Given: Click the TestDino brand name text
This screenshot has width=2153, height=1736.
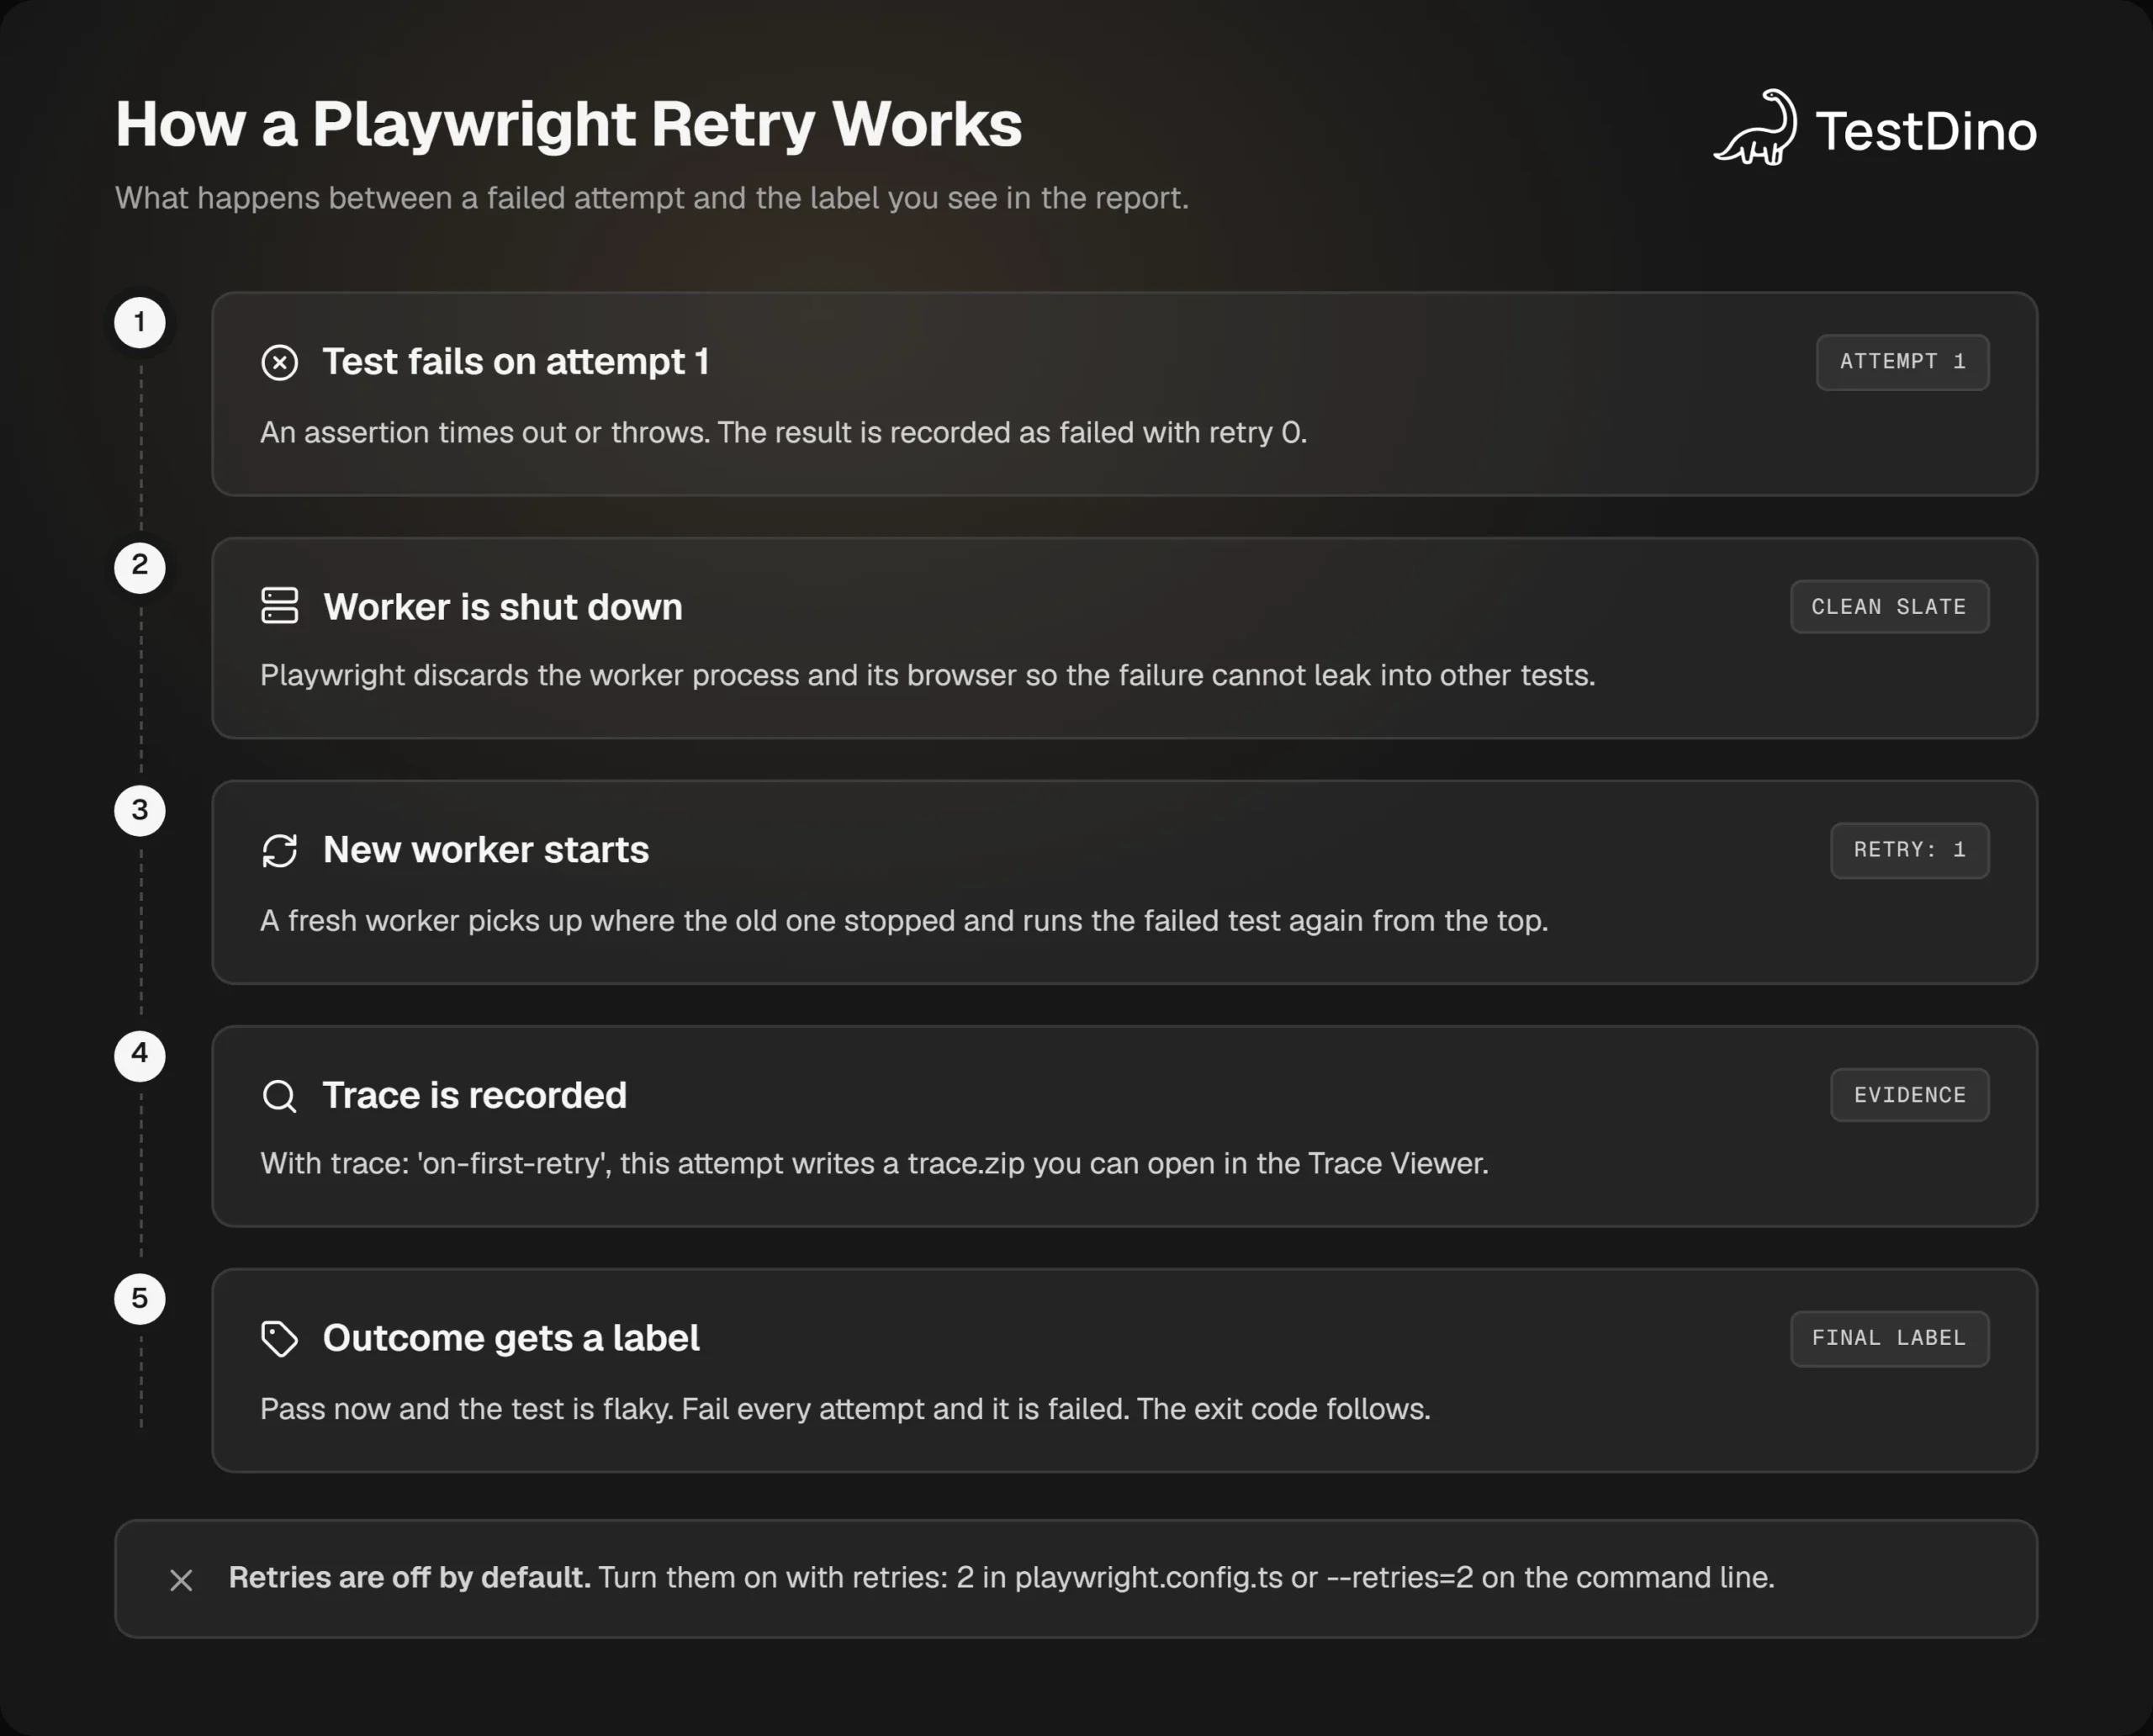Looking at the screenshot, I should coord(1926,131).
